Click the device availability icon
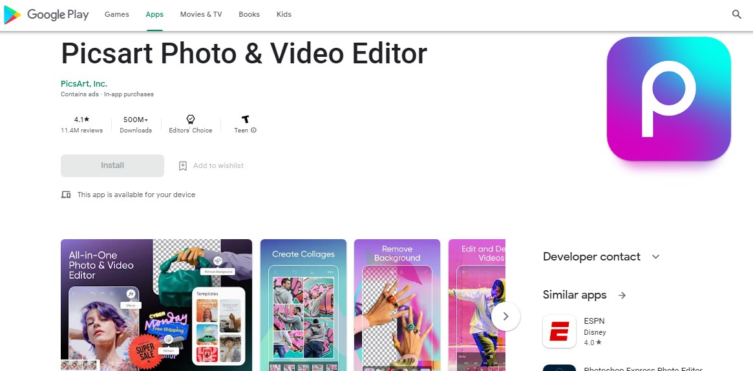 [x=66, y=195]
